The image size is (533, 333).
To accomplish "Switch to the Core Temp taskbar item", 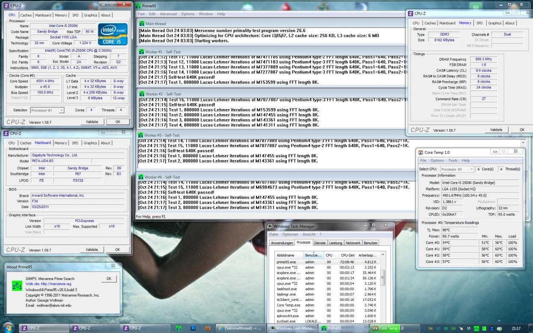I will pyautogui.click(x=395, y=328).
